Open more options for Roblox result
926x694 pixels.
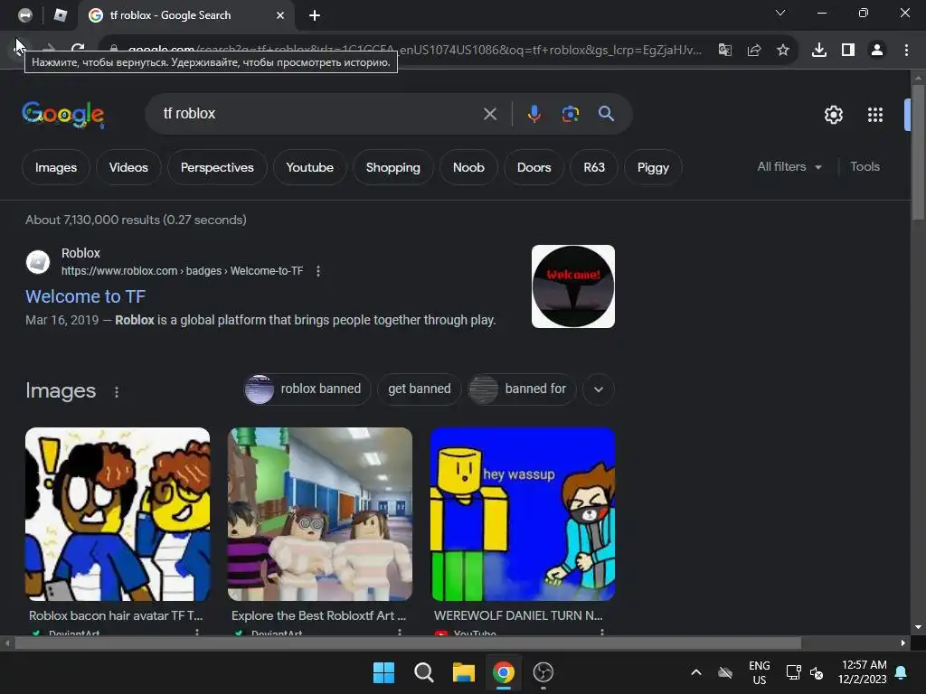point(318,271)
